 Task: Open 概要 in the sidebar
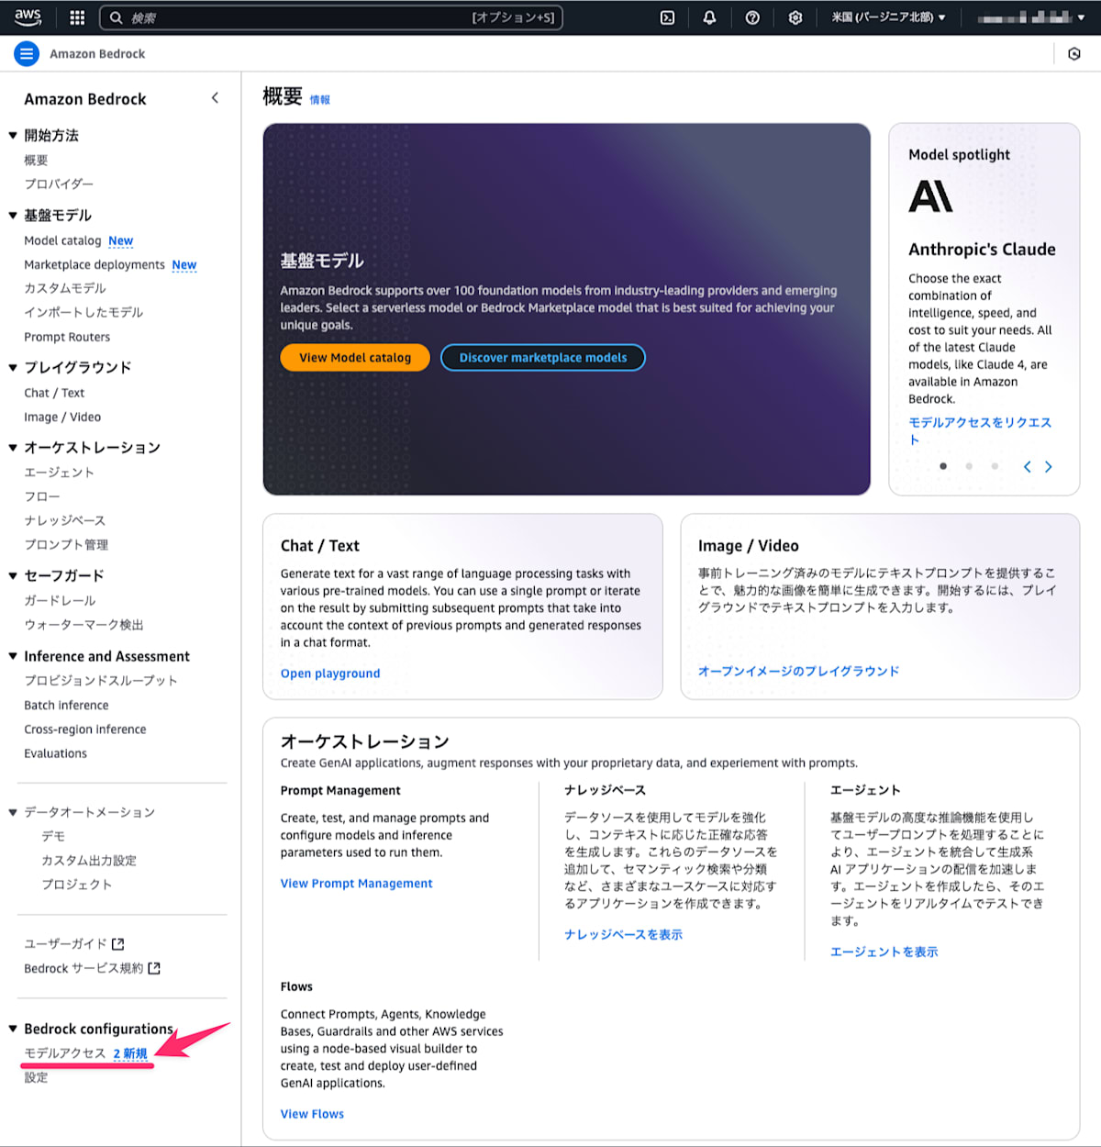point(36,161)
